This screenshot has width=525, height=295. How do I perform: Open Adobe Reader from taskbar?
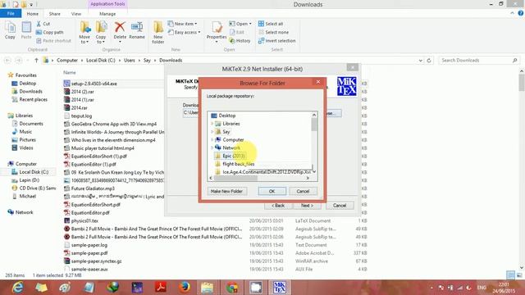(161, 288)
